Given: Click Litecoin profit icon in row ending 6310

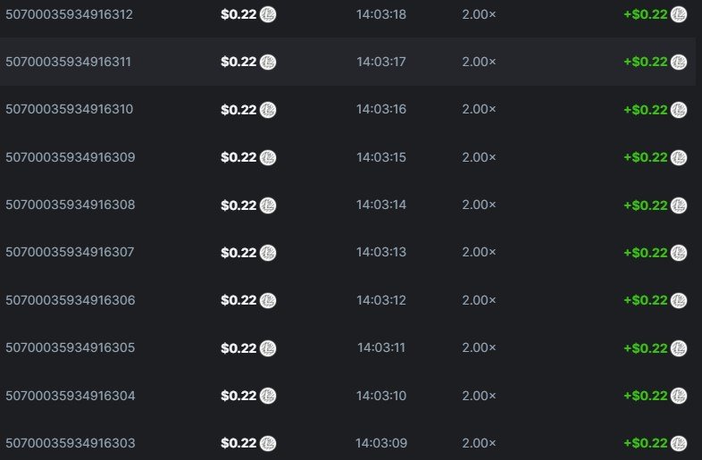Looking at the screenshot, I should tap(679, 110).
